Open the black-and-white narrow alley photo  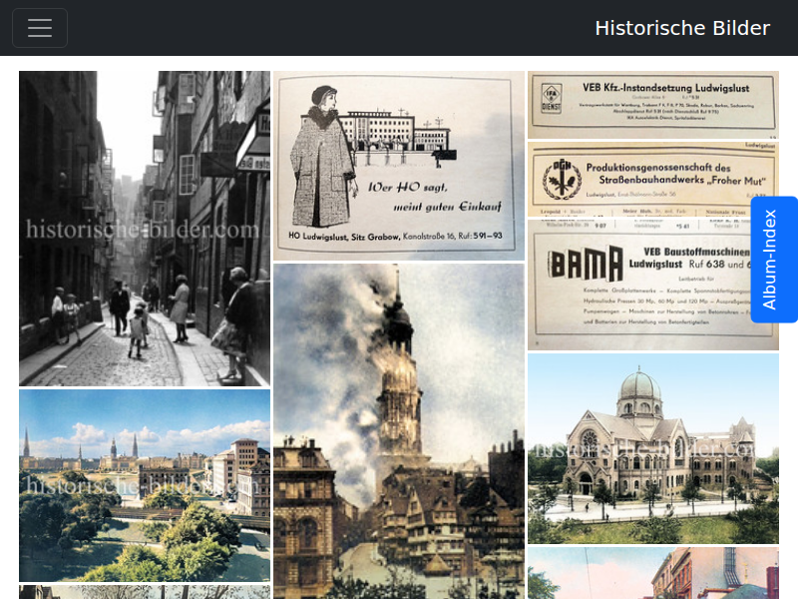tap(145, 229)
